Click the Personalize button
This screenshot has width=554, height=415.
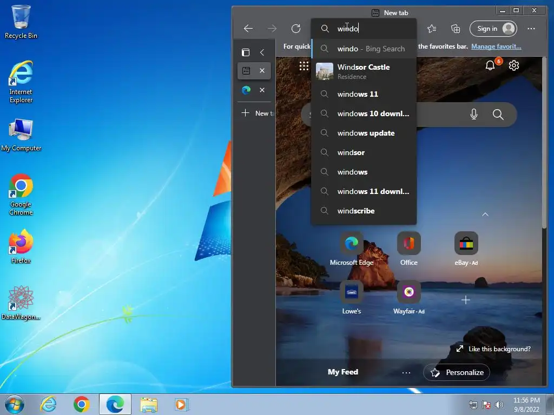click(x=457, y=372)
